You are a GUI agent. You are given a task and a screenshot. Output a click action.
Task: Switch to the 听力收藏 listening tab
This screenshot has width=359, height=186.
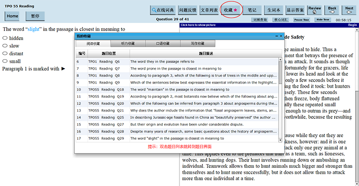(128, 43)
